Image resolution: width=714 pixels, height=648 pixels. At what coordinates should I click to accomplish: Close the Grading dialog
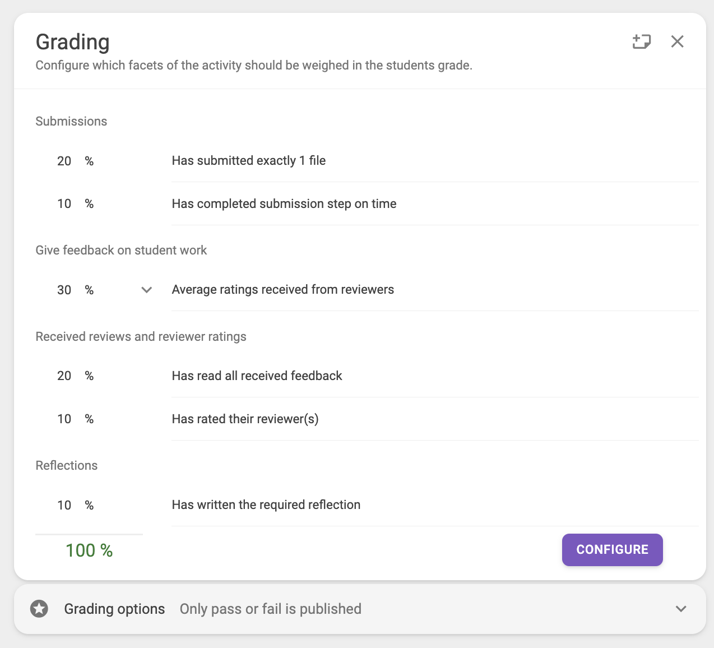pyautogui.click(x=677, y=41)
